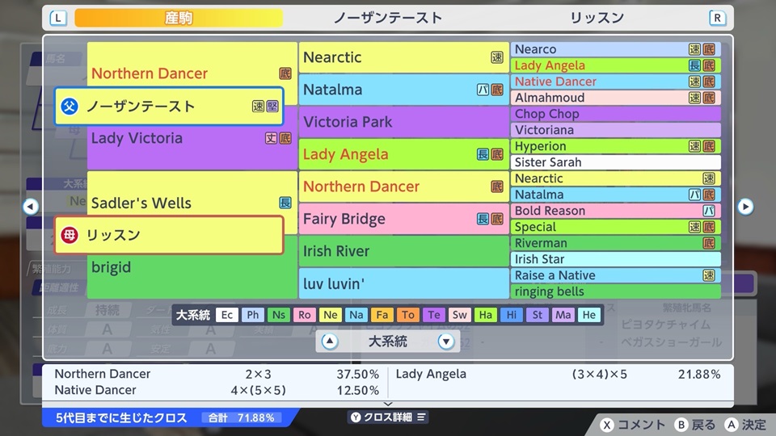Click the L shoulder button icon
Image resolution: width=776 pixels, height=436 pixels.
[x=58, y=19]
